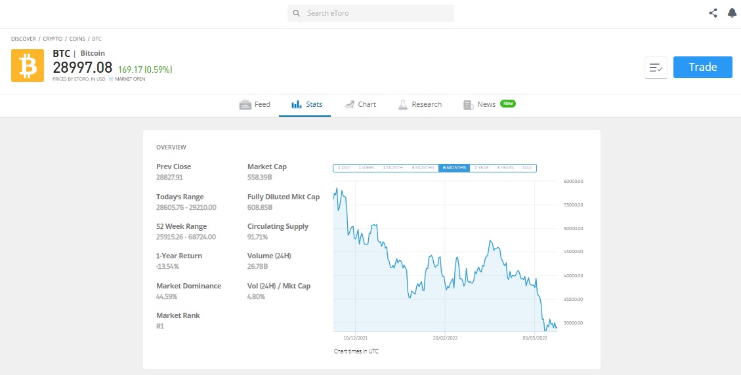
Task: Click the share icon in top bar
Action: click(x=713, y=13)
